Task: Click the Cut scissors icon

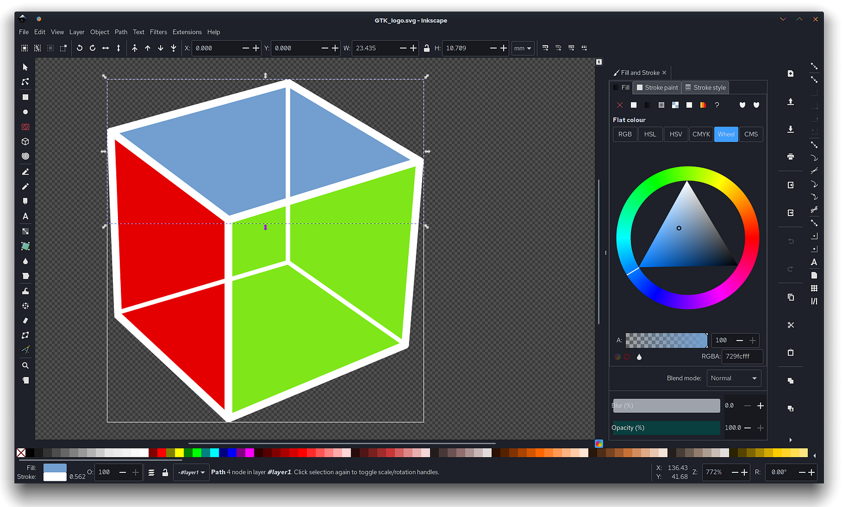Action: point(791,325)
